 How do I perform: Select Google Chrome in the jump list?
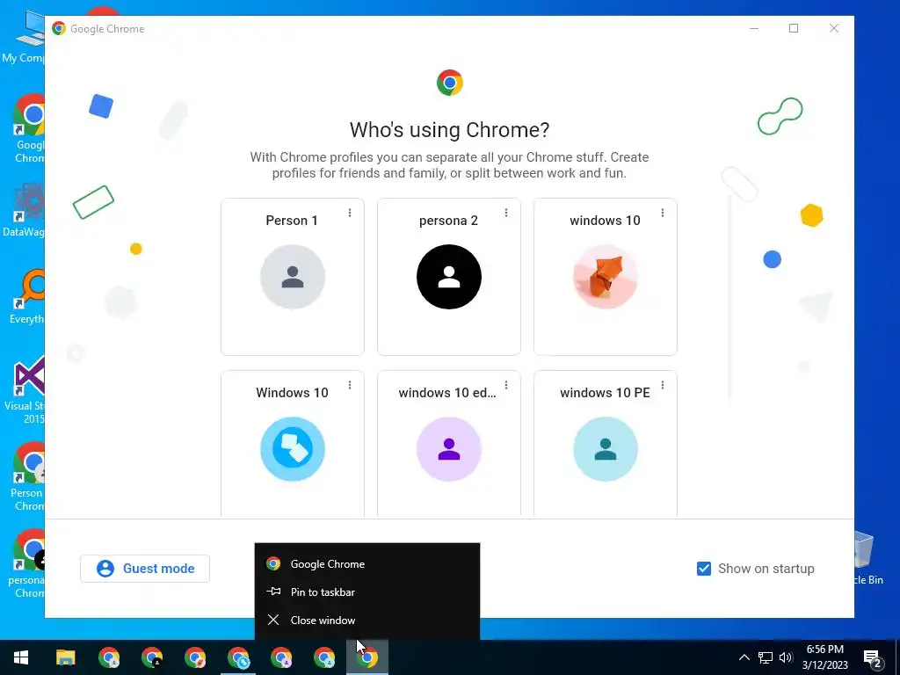click(367, 563)
